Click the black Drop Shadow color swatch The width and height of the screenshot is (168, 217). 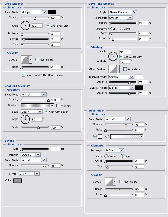52,12
